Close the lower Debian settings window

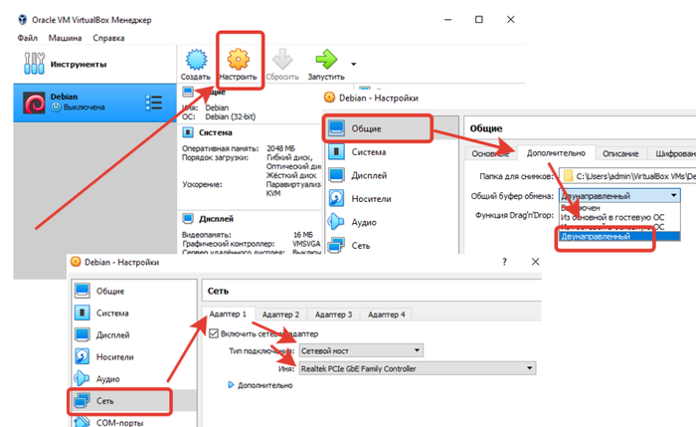pyautogui.click(x=535, y=262)
